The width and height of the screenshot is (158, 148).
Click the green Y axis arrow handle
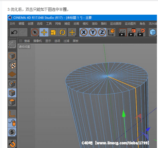click(124, 114)
